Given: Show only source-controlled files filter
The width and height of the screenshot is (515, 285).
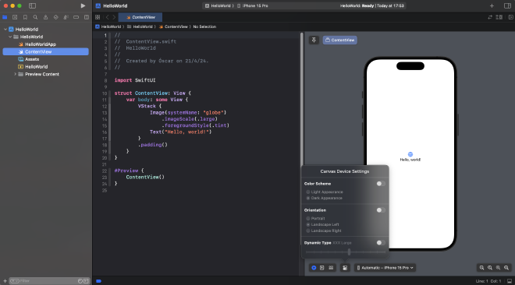Looking at the screenshot, I should click(x=86, y=281).
